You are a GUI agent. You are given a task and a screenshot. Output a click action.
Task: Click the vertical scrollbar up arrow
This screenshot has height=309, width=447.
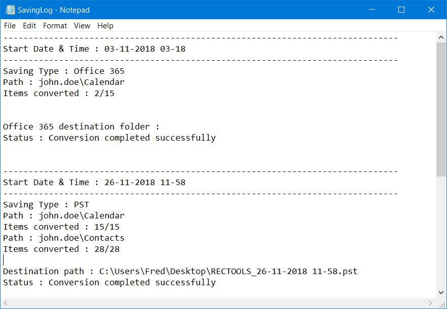point(441,37)
